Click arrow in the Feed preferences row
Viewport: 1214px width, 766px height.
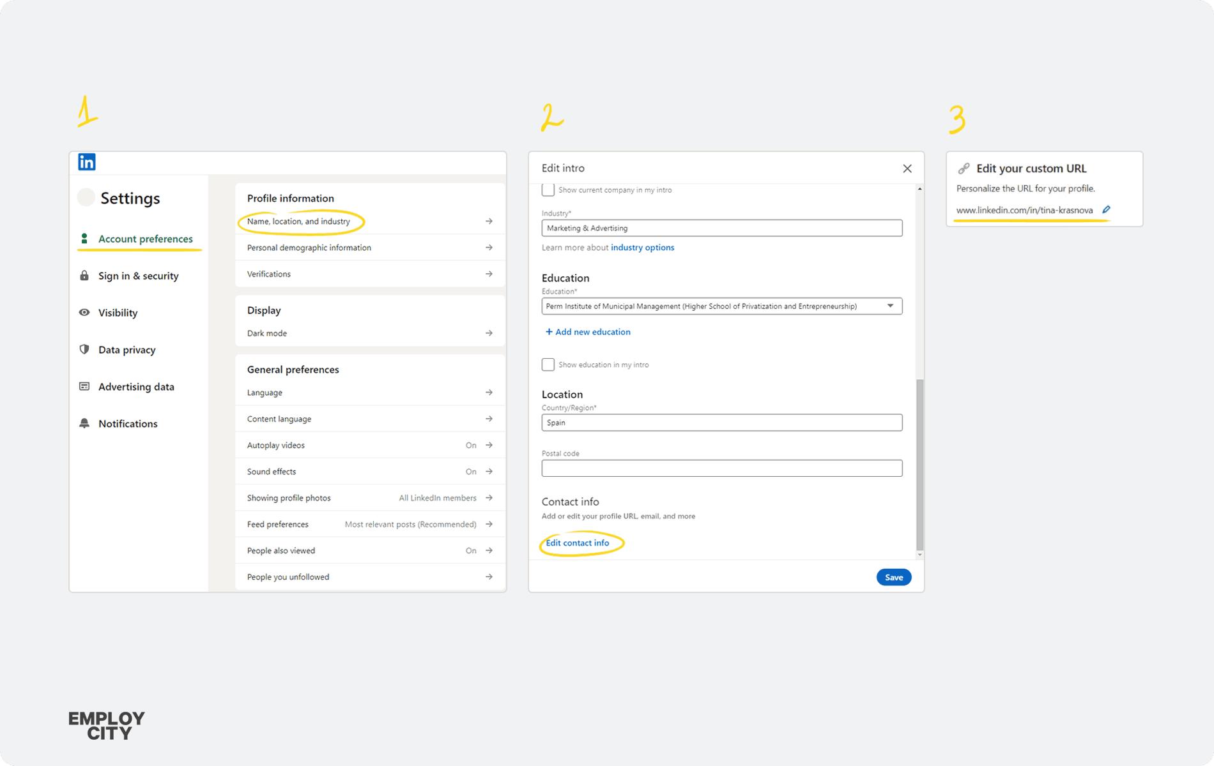[x=489, y=524]
